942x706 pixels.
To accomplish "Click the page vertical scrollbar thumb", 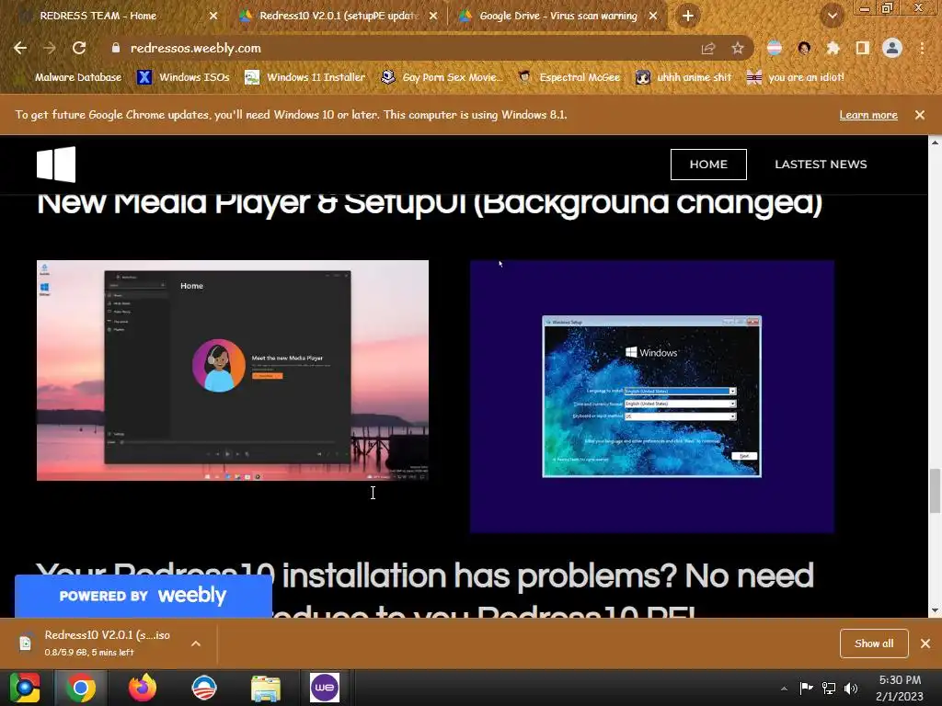I will [x=935, y=491].
